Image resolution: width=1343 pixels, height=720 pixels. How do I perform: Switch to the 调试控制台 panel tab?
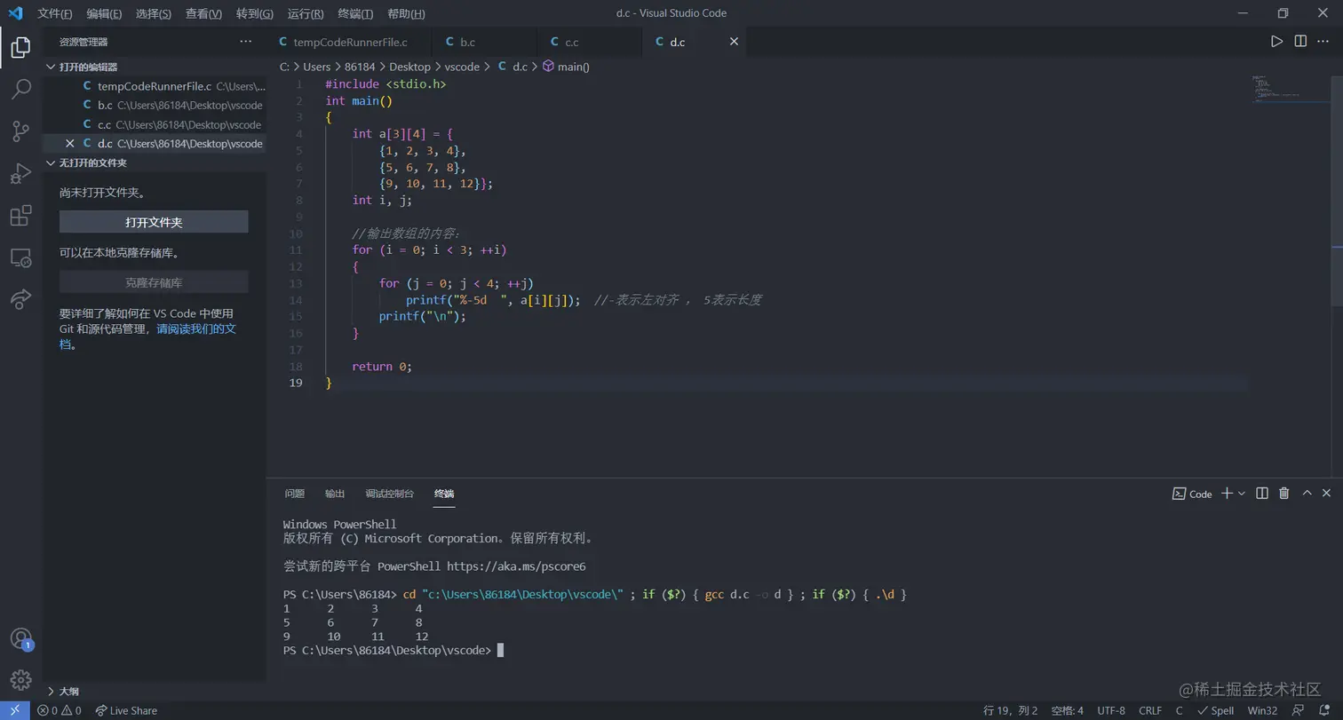click(390, 494)
